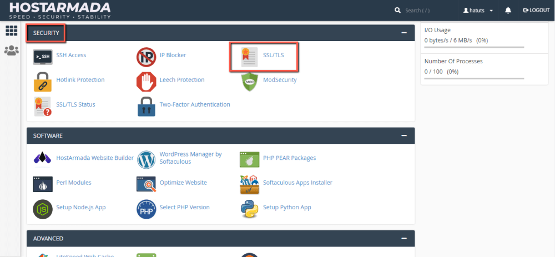Open the user manager people icon
The height and width of the screenshot is (257, 555).
pos(11,51)
